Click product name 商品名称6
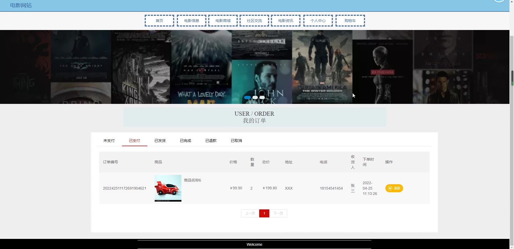 (192, 180)
